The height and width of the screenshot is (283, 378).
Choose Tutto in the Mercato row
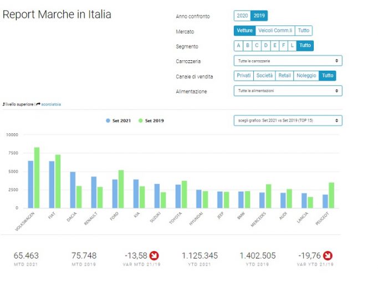coord(304,30)
